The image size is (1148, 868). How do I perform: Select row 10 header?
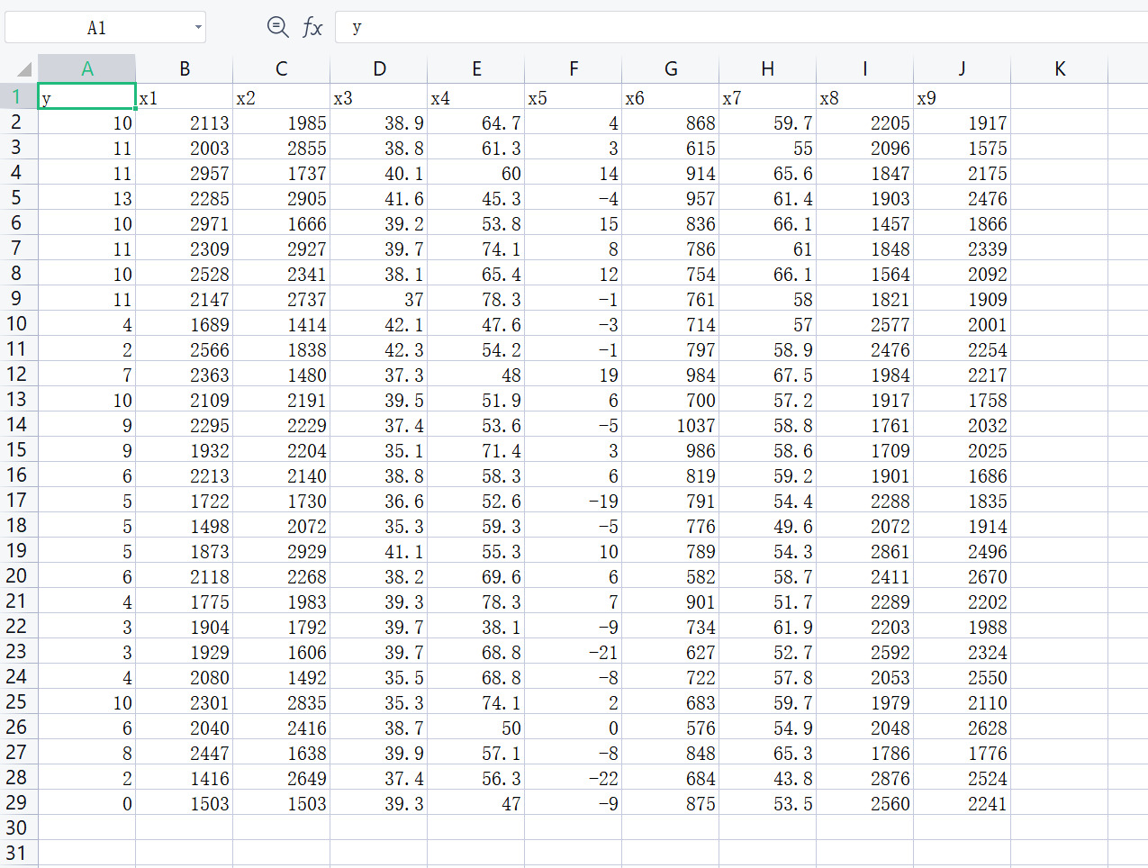click(x=18, y=323)
